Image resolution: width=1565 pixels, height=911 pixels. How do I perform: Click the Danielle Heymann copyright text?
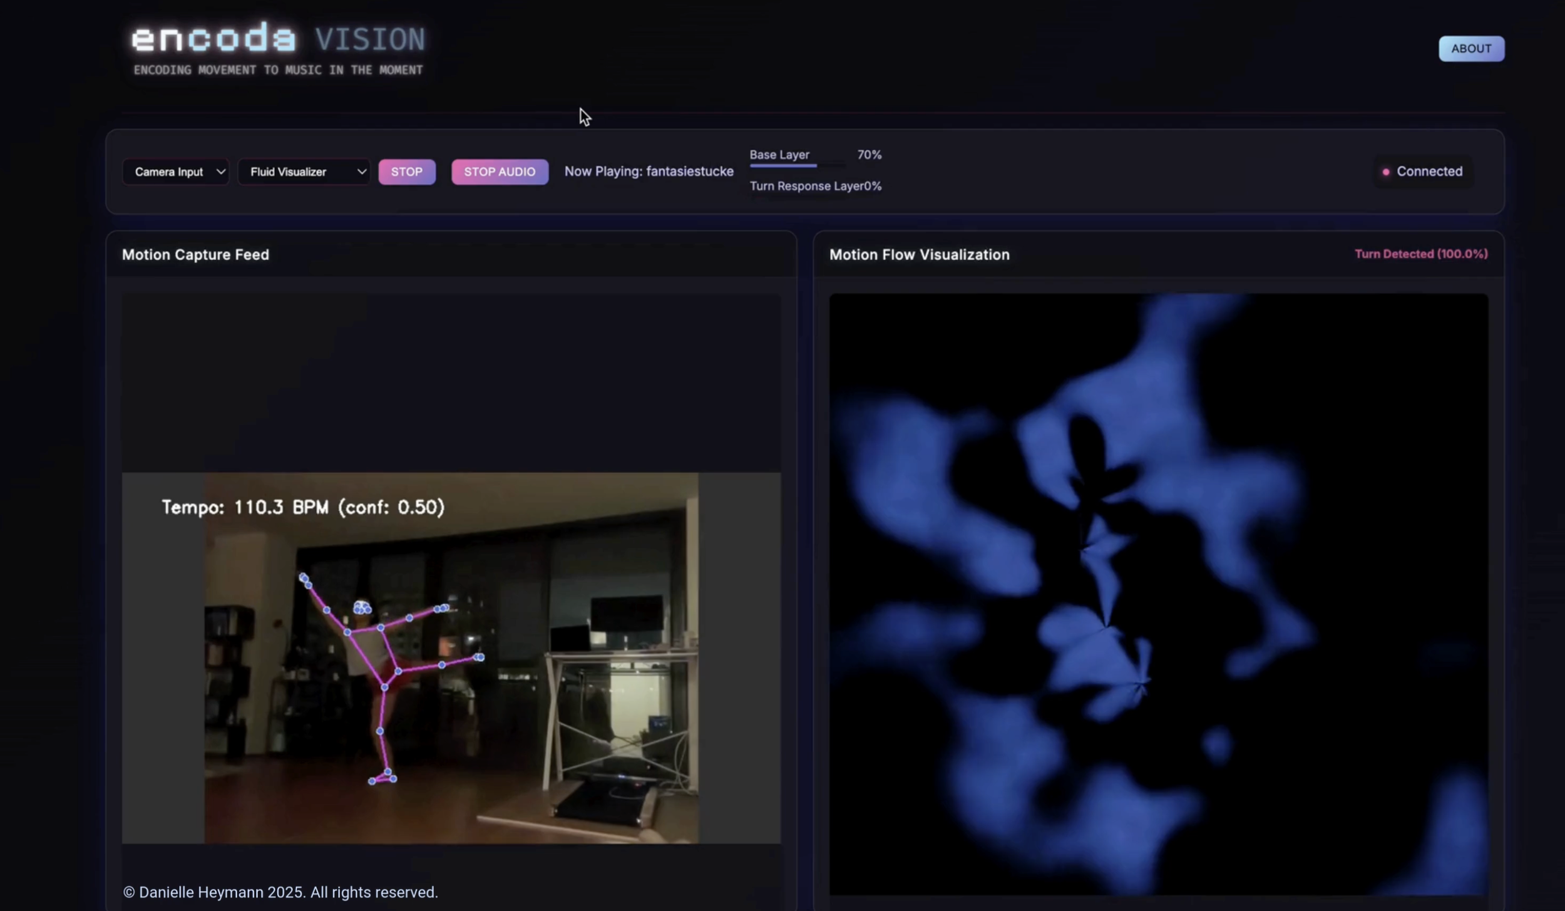[x=280, y=892]
